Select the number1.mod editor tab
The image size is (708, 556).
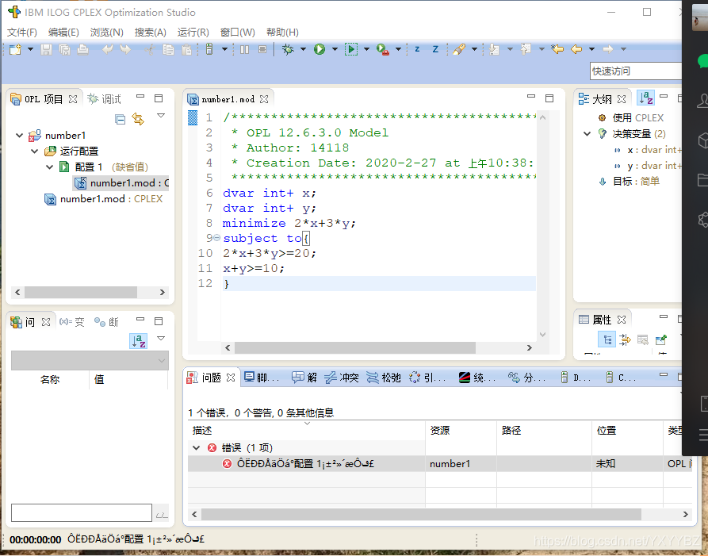[x=228, y=99]
